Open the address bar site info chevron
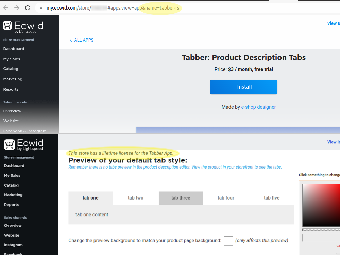340x255 pixels. [41, 8]
